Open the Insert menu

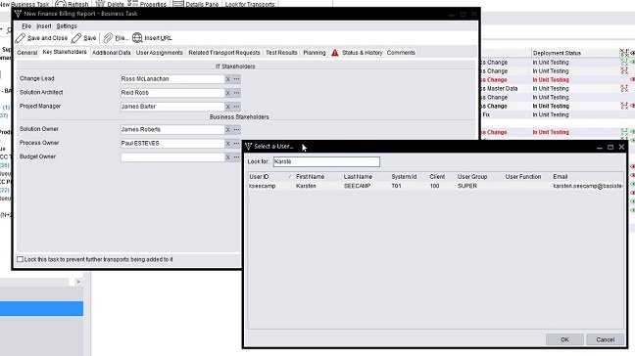44,25
